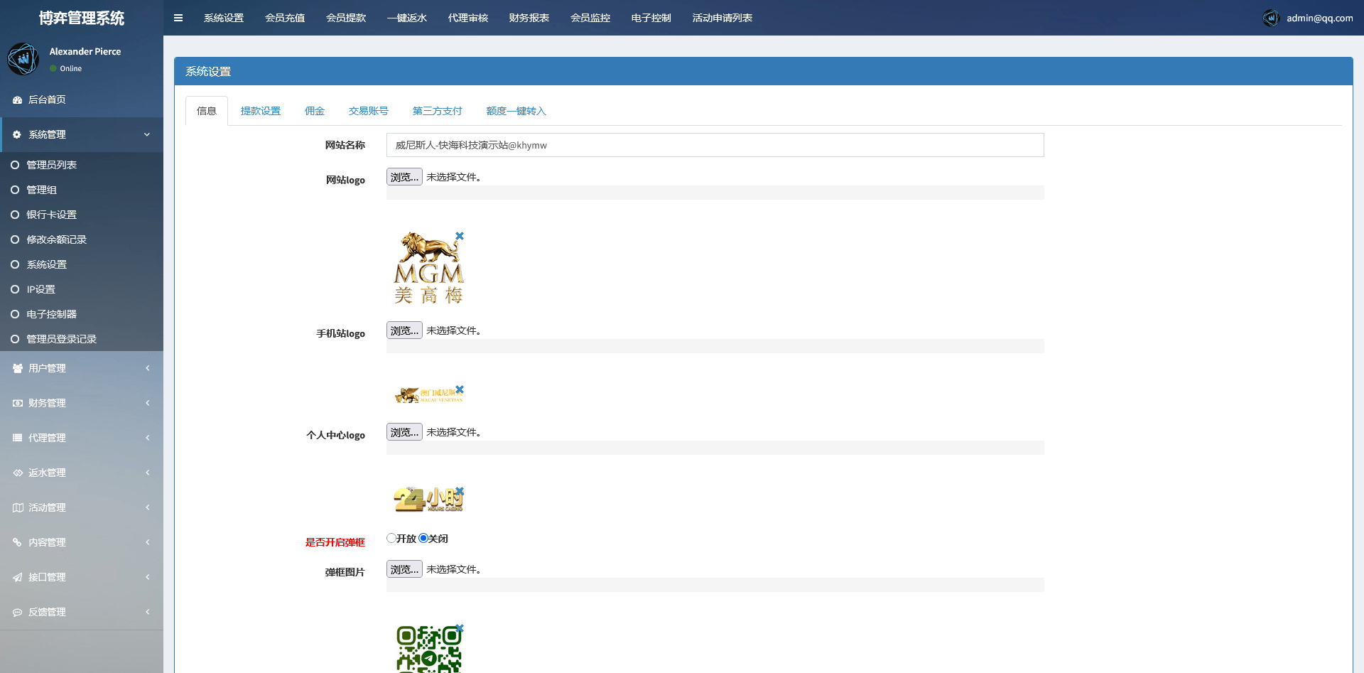The height and width of the screenshot is (673, 1364).
Task: Click the hamburger sidebar toggle icon
Action: tap(178, 18)
